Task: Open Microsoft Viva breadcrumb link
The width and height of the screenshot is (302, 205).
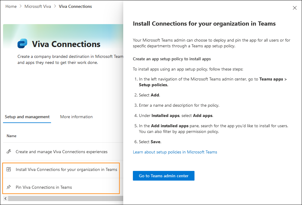Action: pyautogui.click(x=38, y=6)
